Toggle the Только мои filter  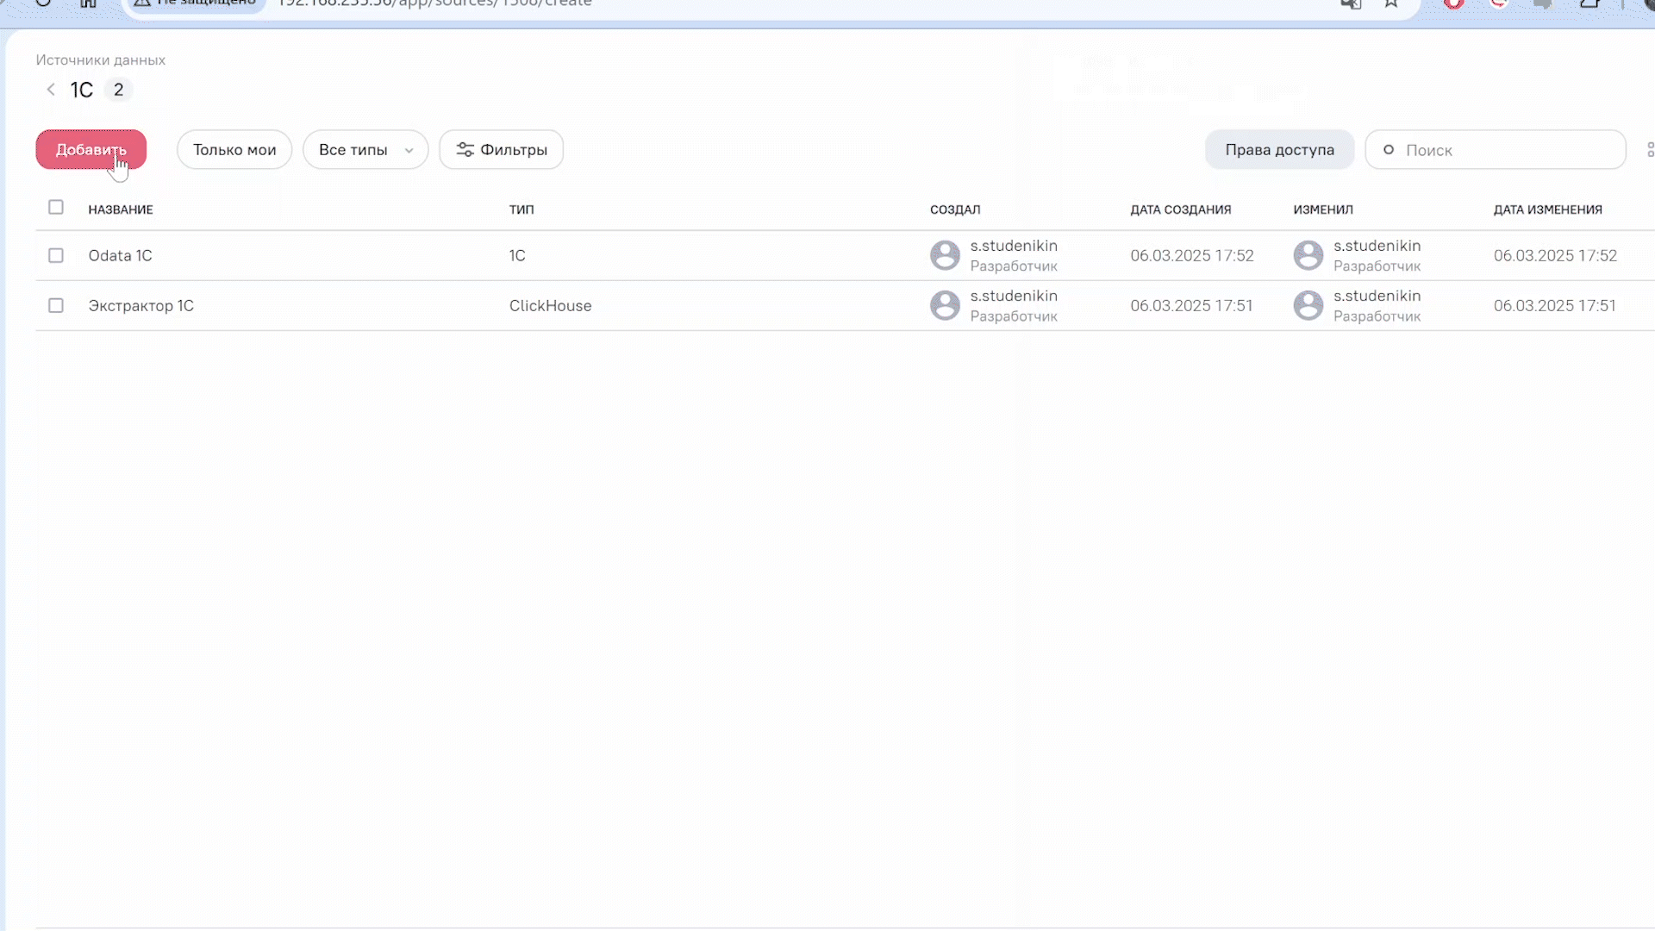[x=234, y=150]
